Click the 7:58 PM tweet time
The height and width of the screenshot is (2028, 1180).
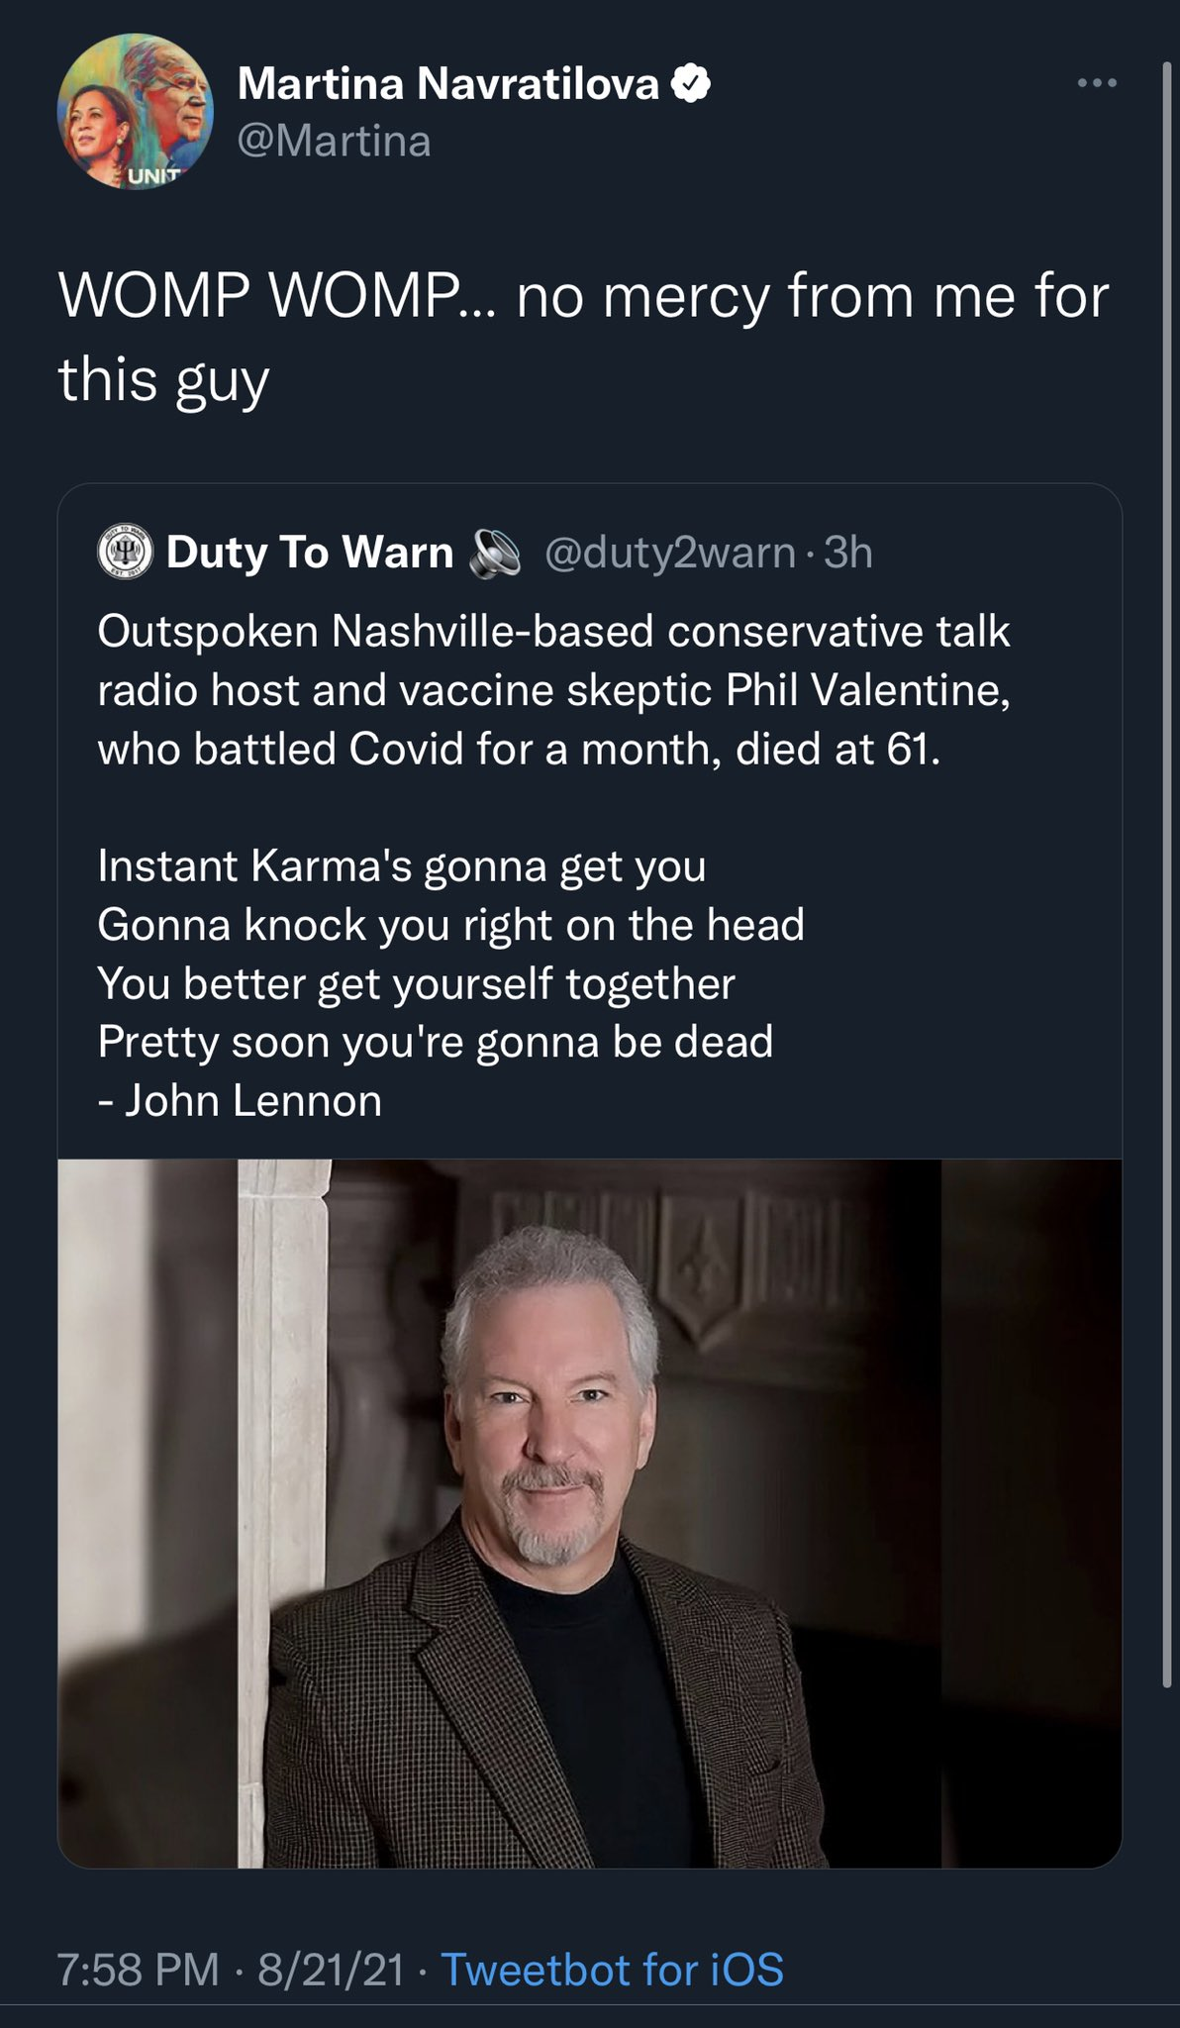(138, 1970)
